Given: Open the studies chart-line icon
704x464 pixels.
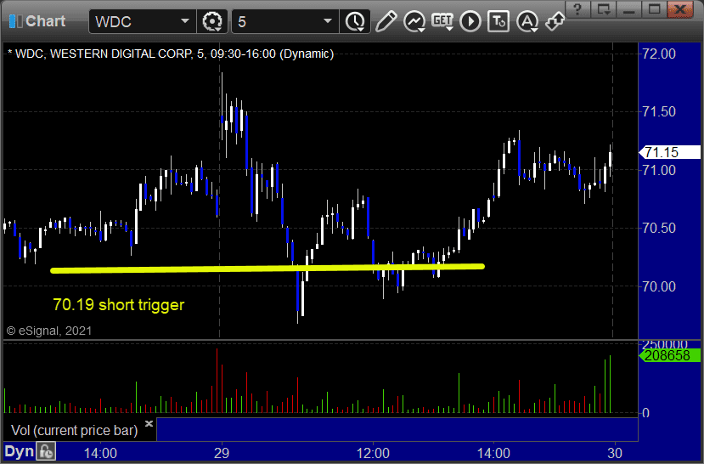Looking at the screenshot, I should point(414,21).
